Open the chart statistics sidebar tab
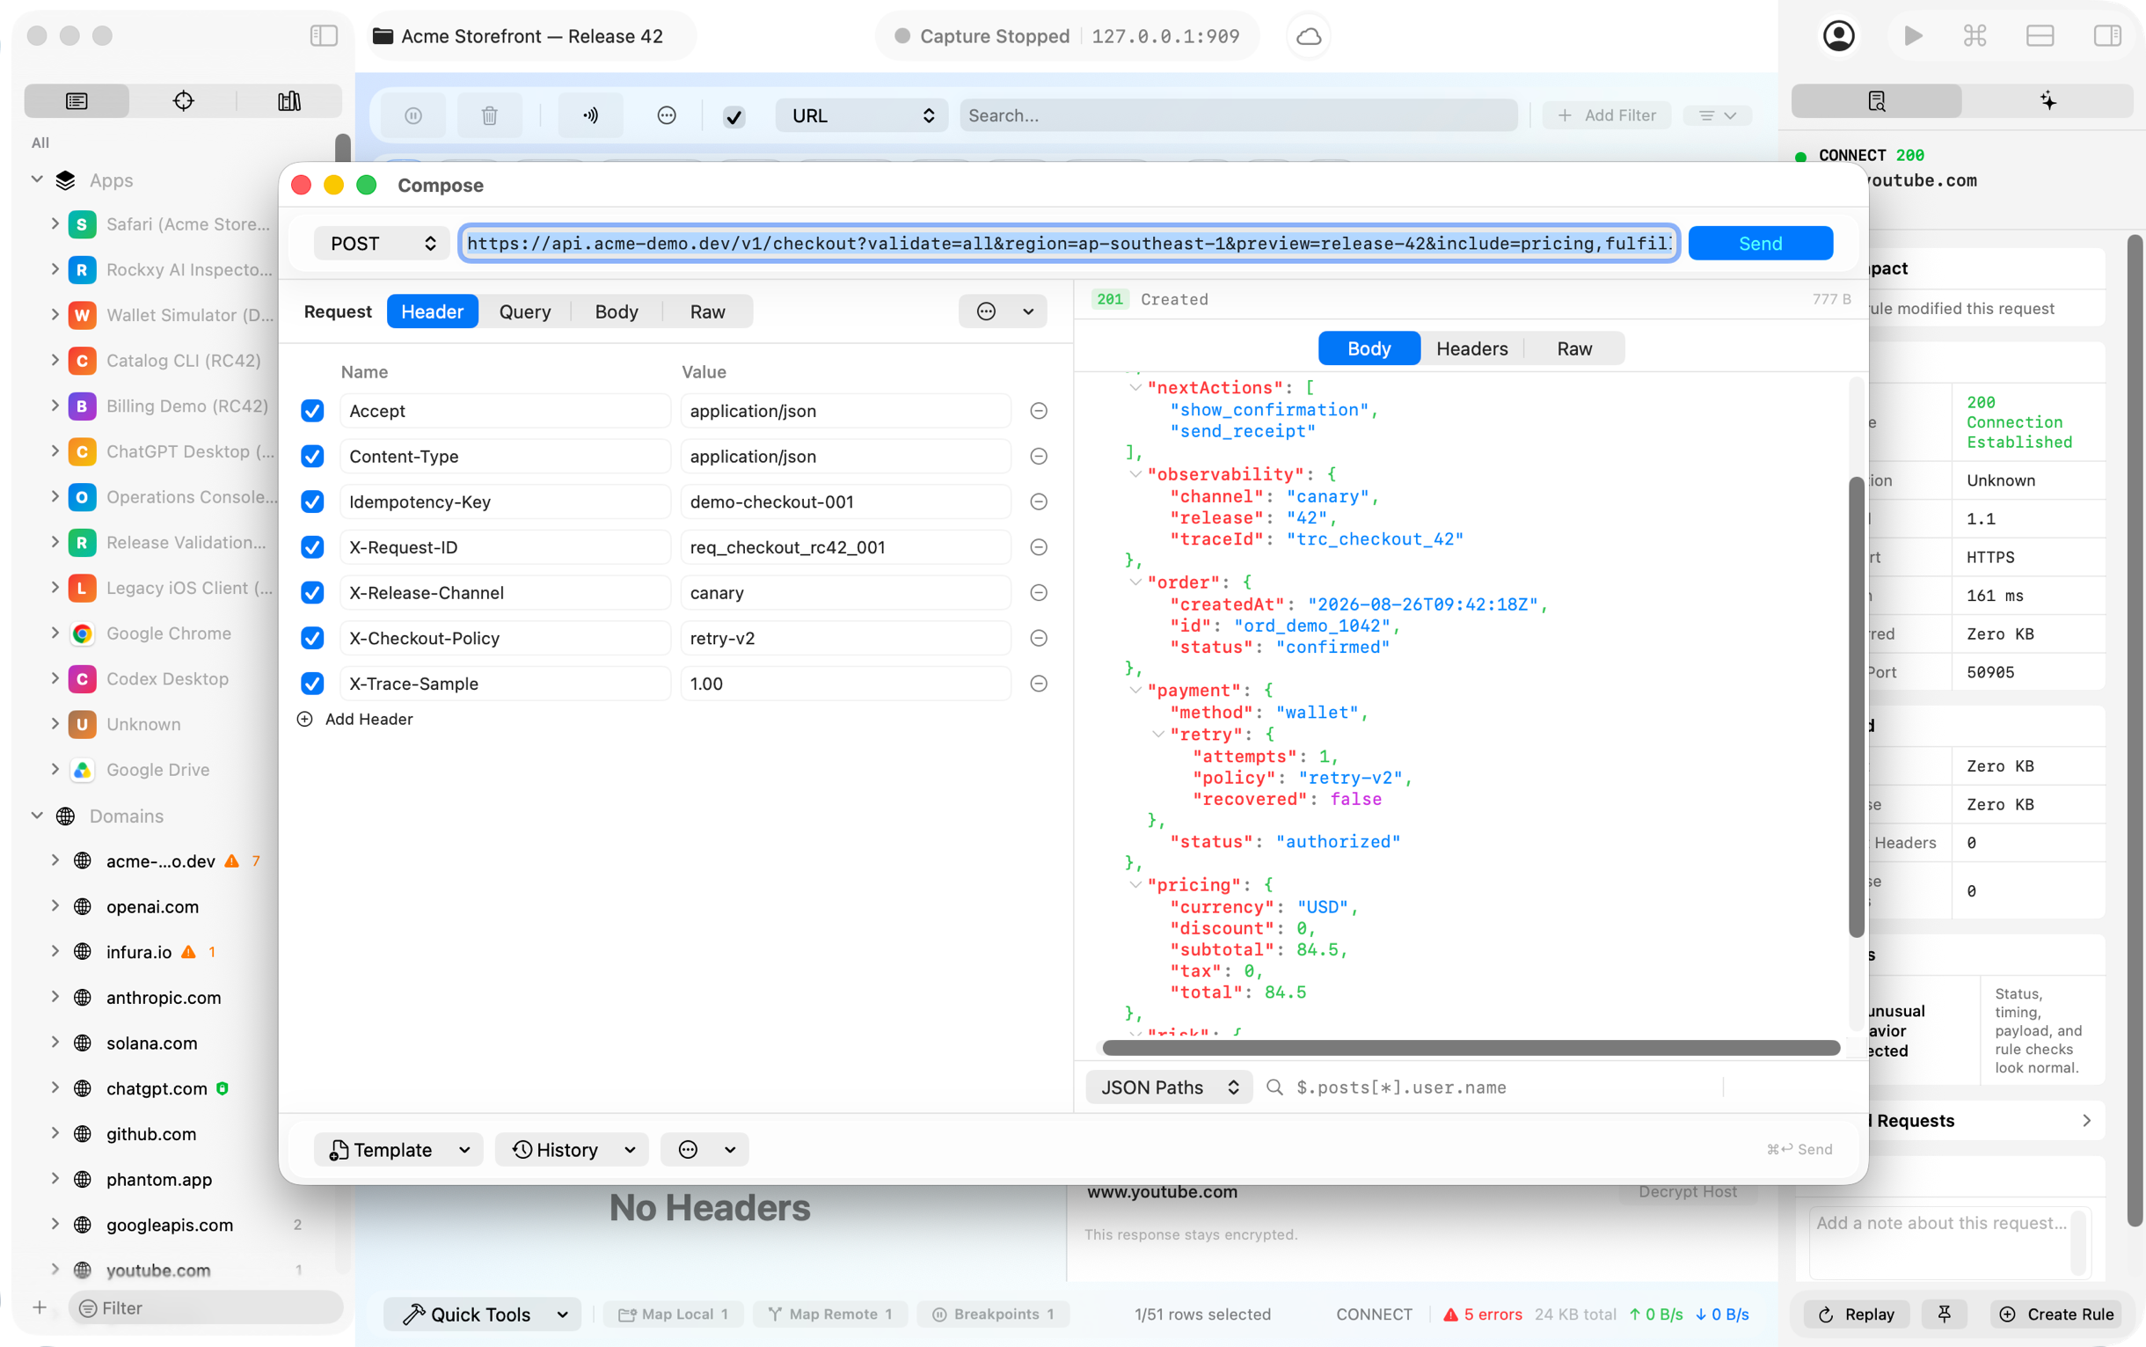The height and width of the screenshot is (1347, 2146). click(289, 100)
